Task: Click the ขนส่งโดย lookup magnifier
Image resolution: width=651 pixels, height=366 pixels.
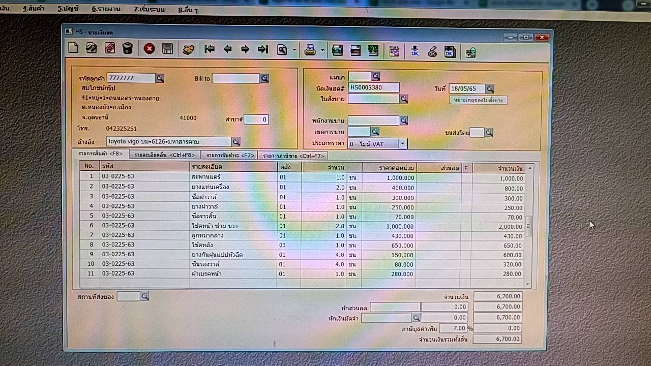Action: (x=489, y=133)
